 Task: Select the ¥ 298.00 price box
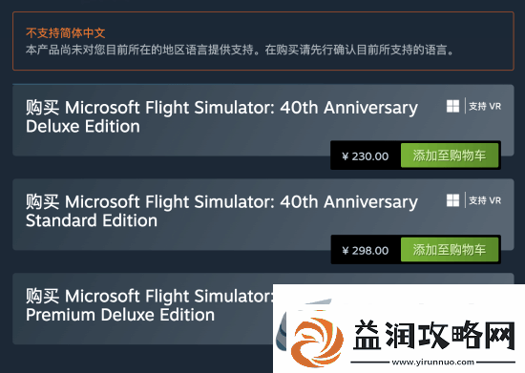click(366, 251)
